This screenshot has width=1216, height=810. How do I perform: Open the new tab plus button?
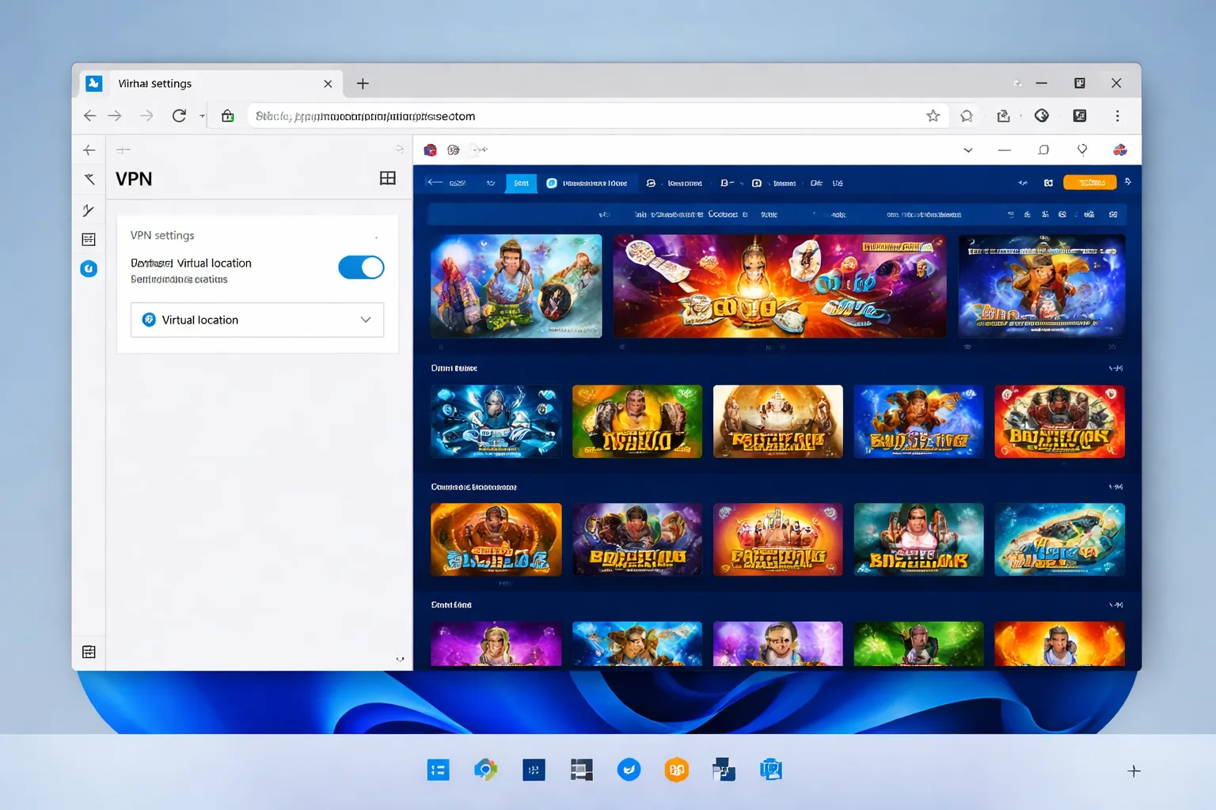tap(363, 84)
